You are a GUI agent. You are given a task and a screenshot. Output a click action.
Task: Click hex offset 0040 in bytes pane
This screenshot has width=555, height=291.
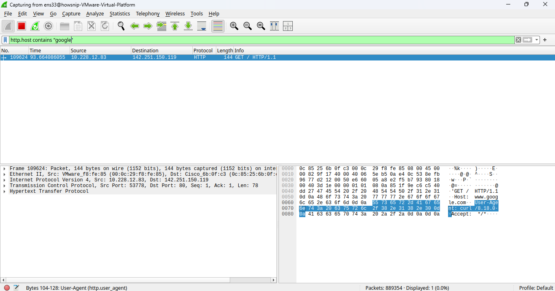[x=287, y=191]
